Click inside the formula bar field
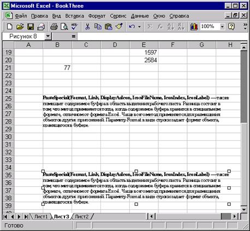Image resolution: width=250 pixels, height=231 pixels. pyautogui.click(x=162, y=37)
